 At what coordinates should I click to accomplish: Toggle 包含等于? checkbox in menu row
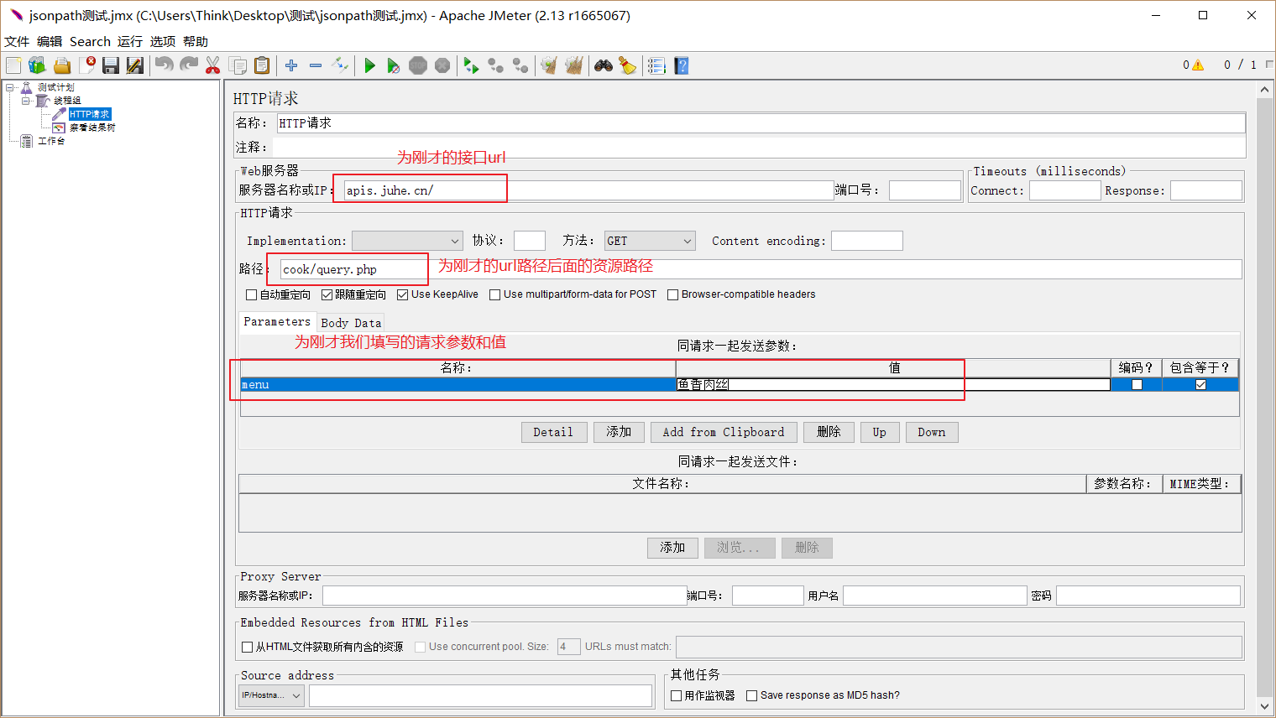point(1200,385)
